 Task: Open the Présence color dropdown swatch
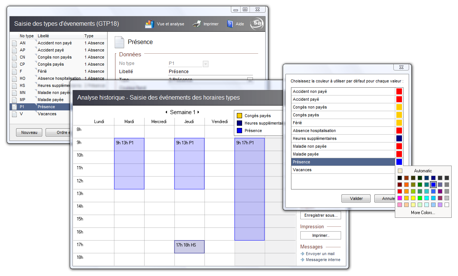point(399,162)
